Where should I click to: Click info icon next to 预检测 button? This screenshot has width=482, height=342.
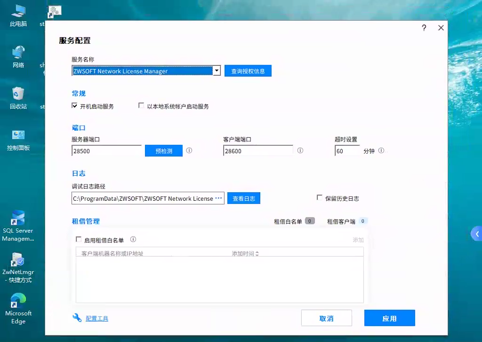[189, 150]
